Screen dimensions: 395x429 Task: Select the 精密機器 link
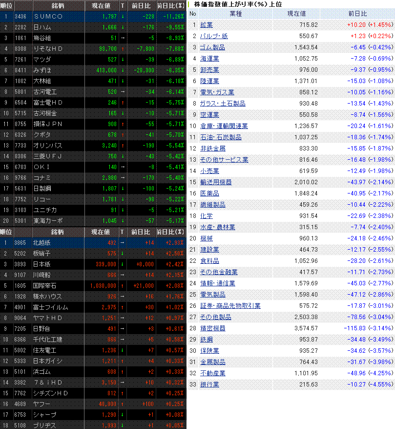click(x=213, y=328)
